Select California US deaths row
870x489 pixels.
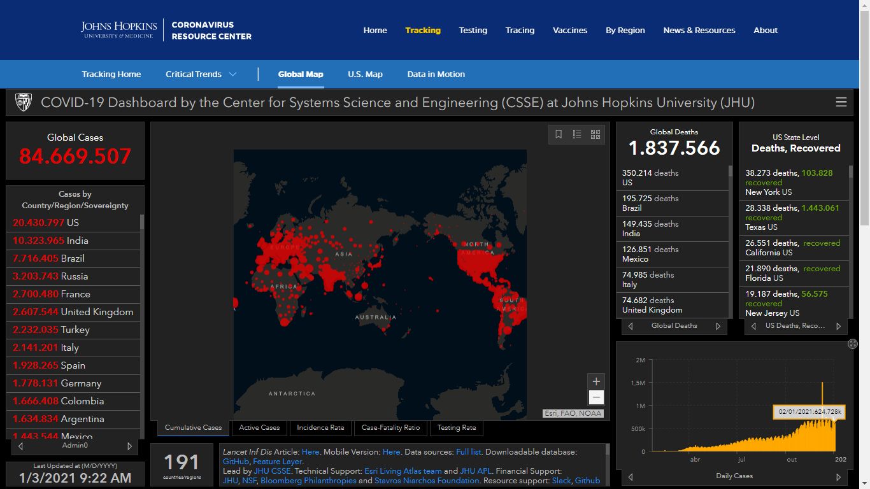point(794,248)
